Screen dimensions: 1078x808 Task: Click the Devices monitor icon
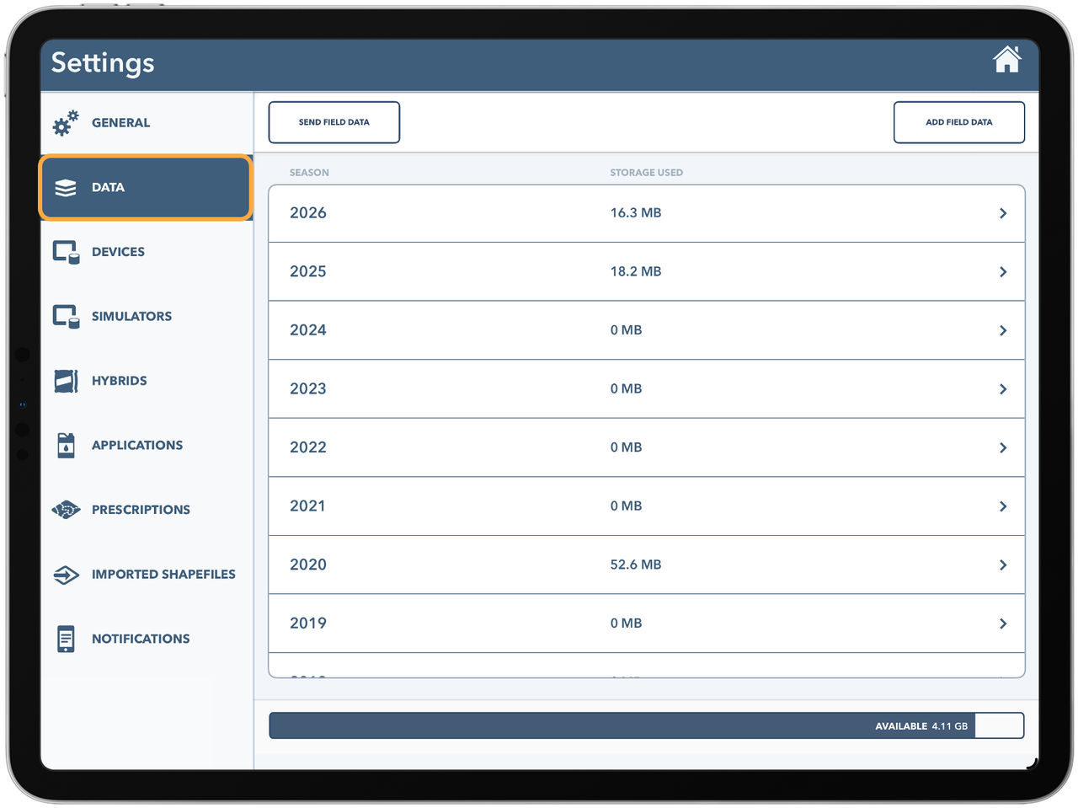pyautogui.click(x=66, y=252)
